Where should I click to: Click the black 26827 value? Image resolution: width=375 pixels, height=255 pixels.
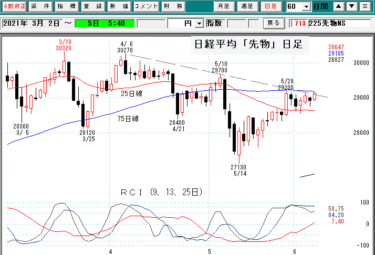point(336,60)
